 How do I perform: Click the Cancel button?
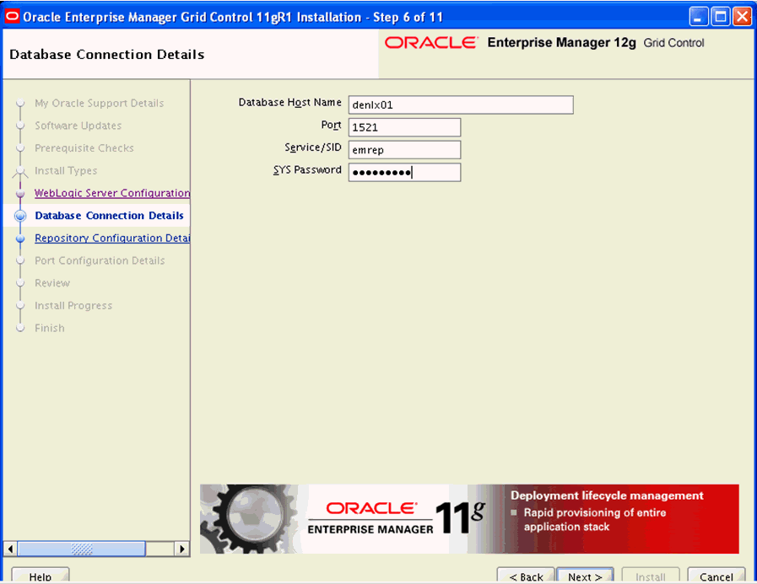point(716,576)
